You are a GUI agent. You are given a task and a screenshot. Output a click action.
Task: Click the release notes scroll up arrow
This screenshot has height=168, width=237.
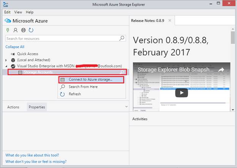tap(233, 29)
